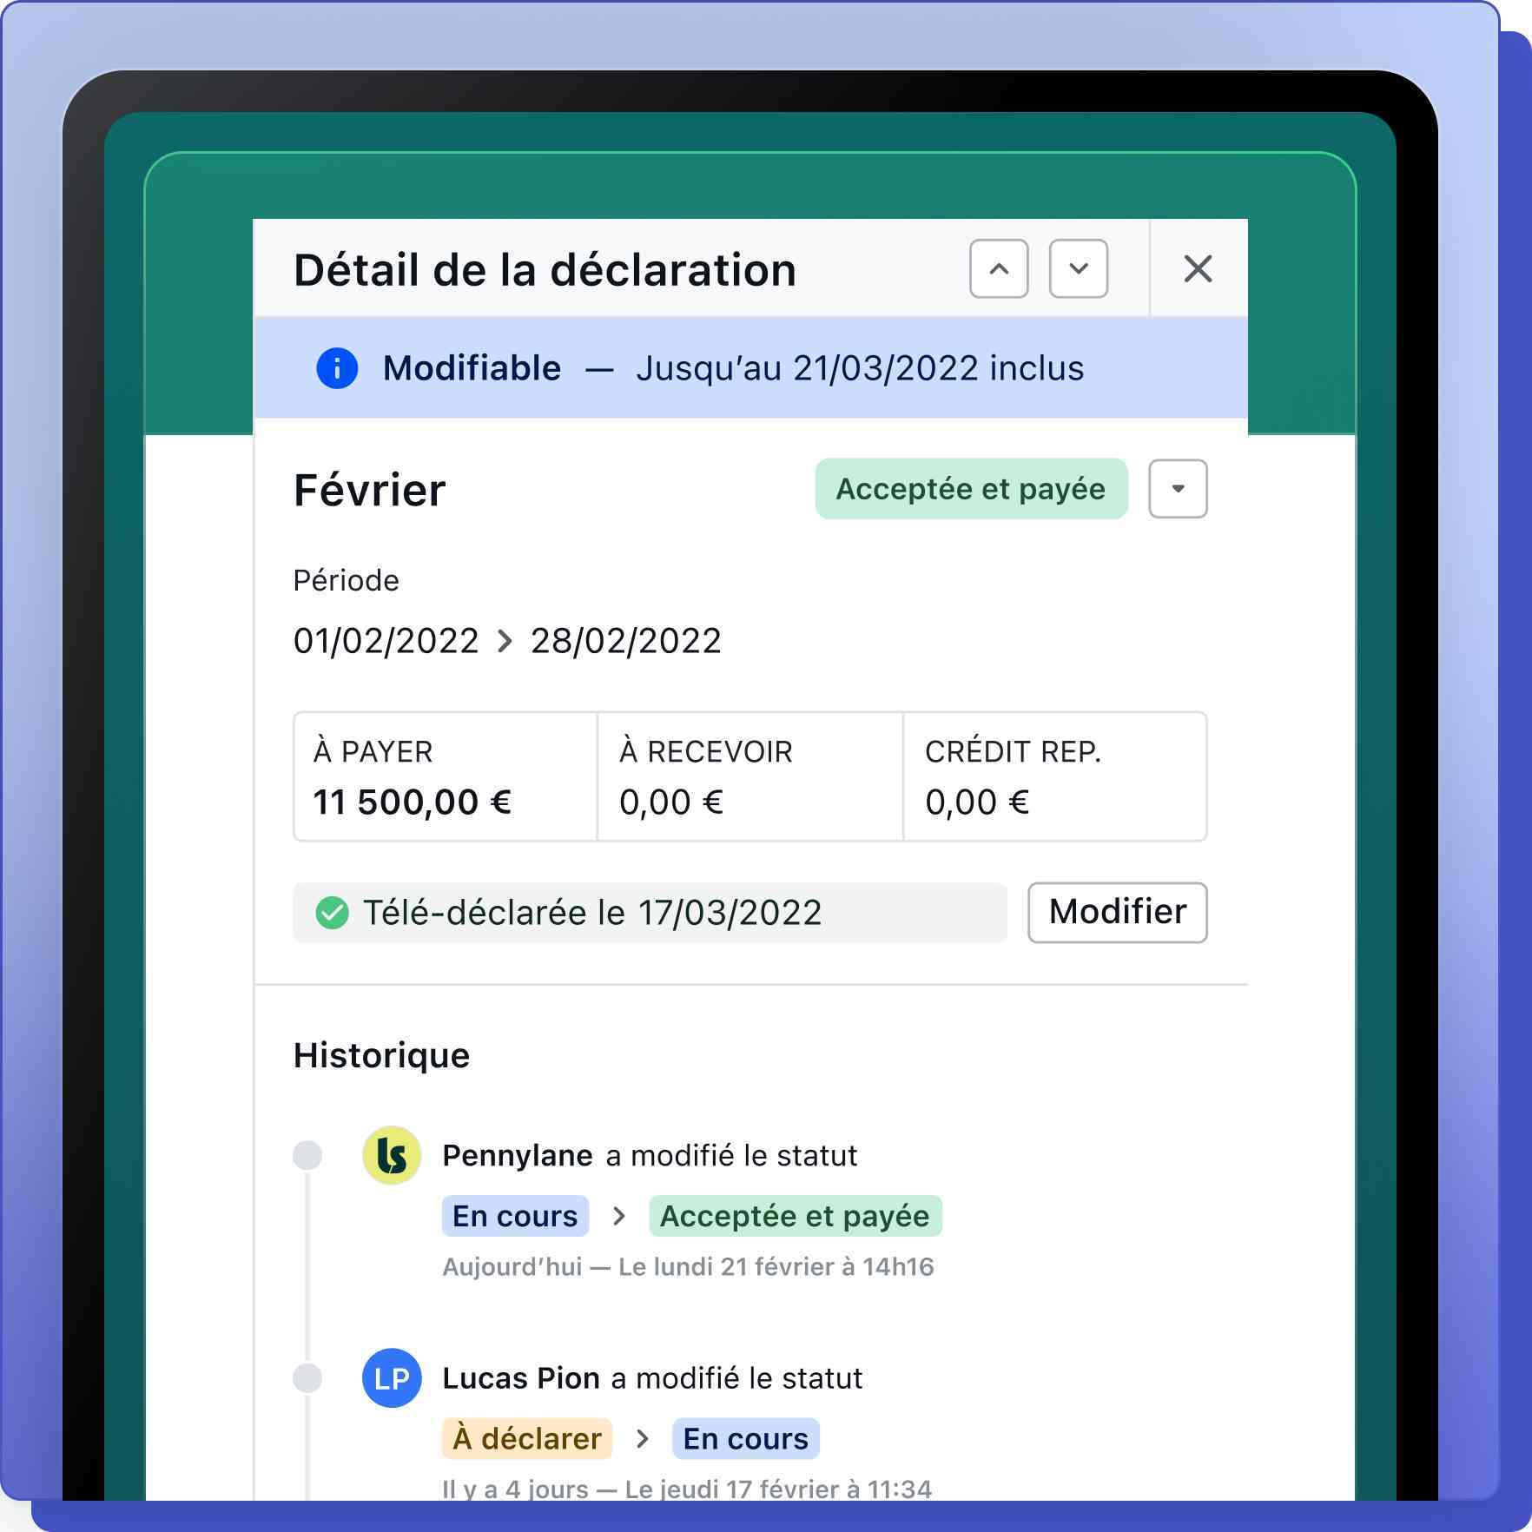Click the Pennylane logo avatar
The width and height of the screenshot is (1532, 1532).
pyautogui.click(x=392, y=1155)
